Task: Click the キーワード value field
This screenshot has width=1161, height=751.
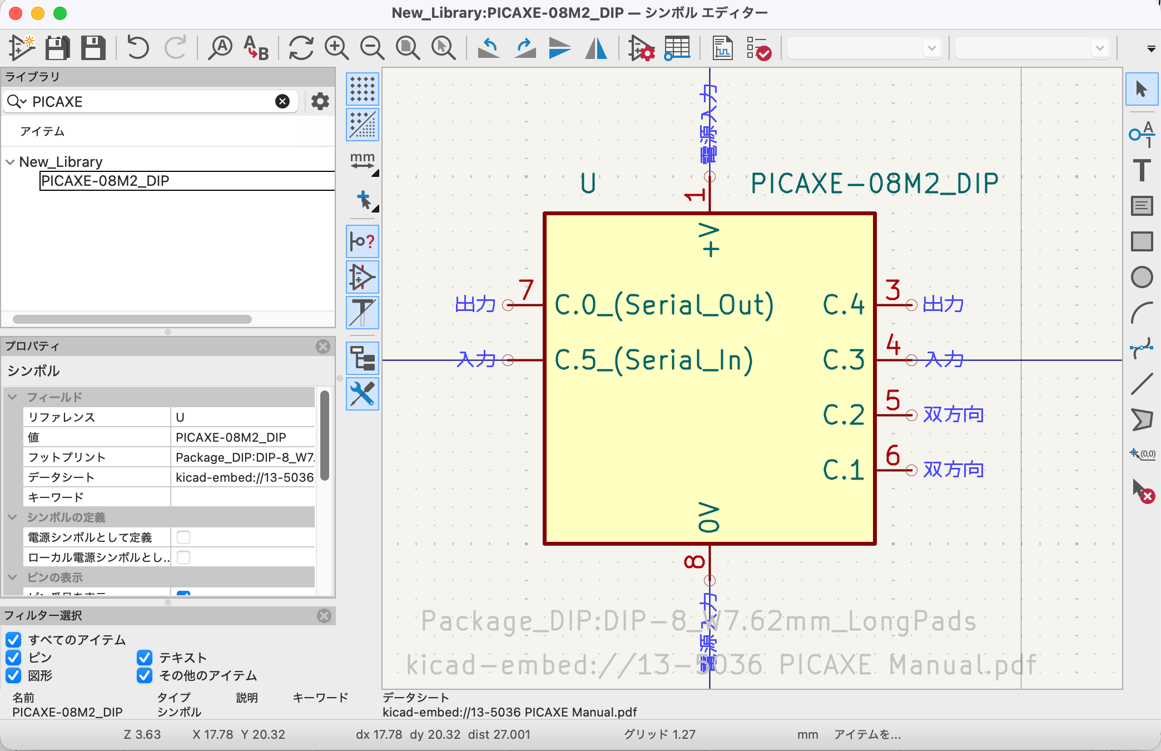Action: (242, 497)
